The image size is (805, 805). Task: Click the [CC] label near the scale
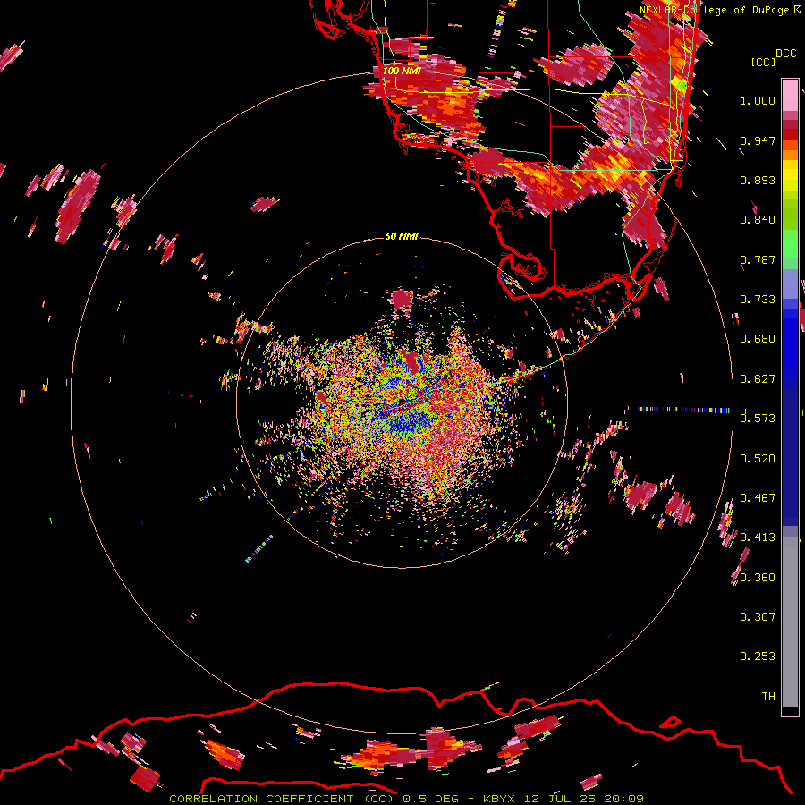pyautogui.click(x=763, y=62)
